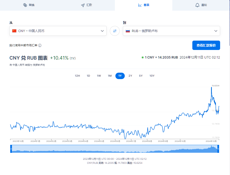230x175 pixels.
Task: Select the 10Y time range
Action: pos(152,76)
